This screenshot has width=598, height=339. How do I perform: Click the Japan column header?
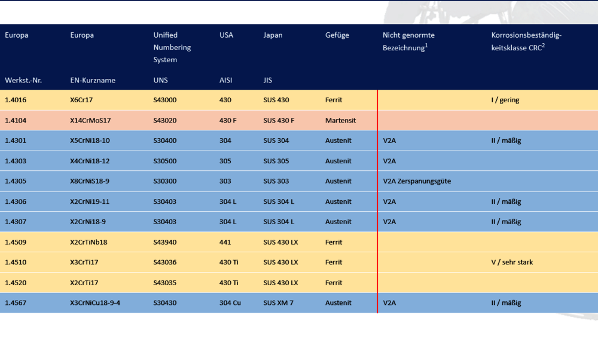tap(273, 35)
